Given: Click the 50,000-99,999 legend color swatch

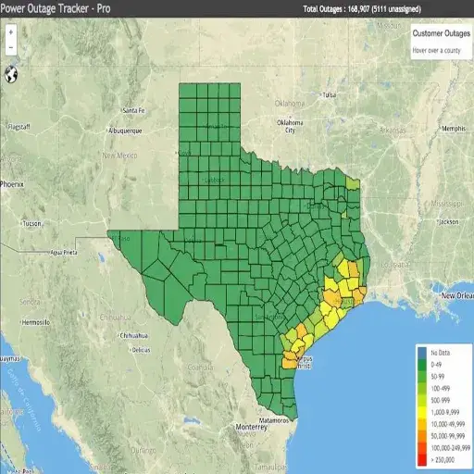Looking at the screenshot, I should point(422,436).
